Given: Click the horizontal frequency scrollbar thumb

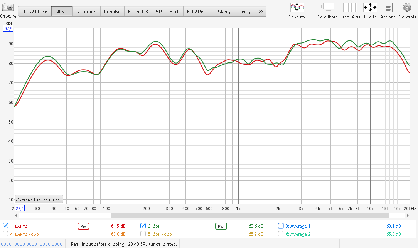Looking at the screenshot, I should coord(258,216).
